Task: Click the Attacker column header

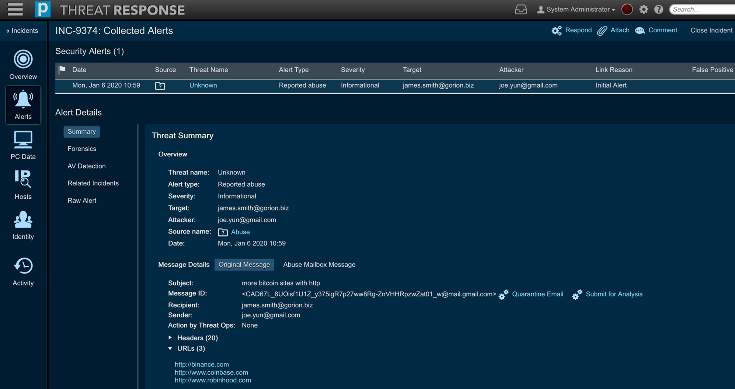Action: tap(511, 70)
